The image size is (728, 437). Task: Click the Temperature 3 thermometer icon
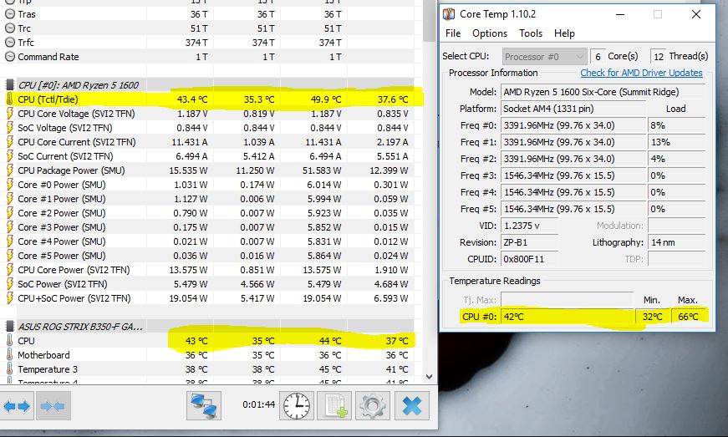(9, 369)
